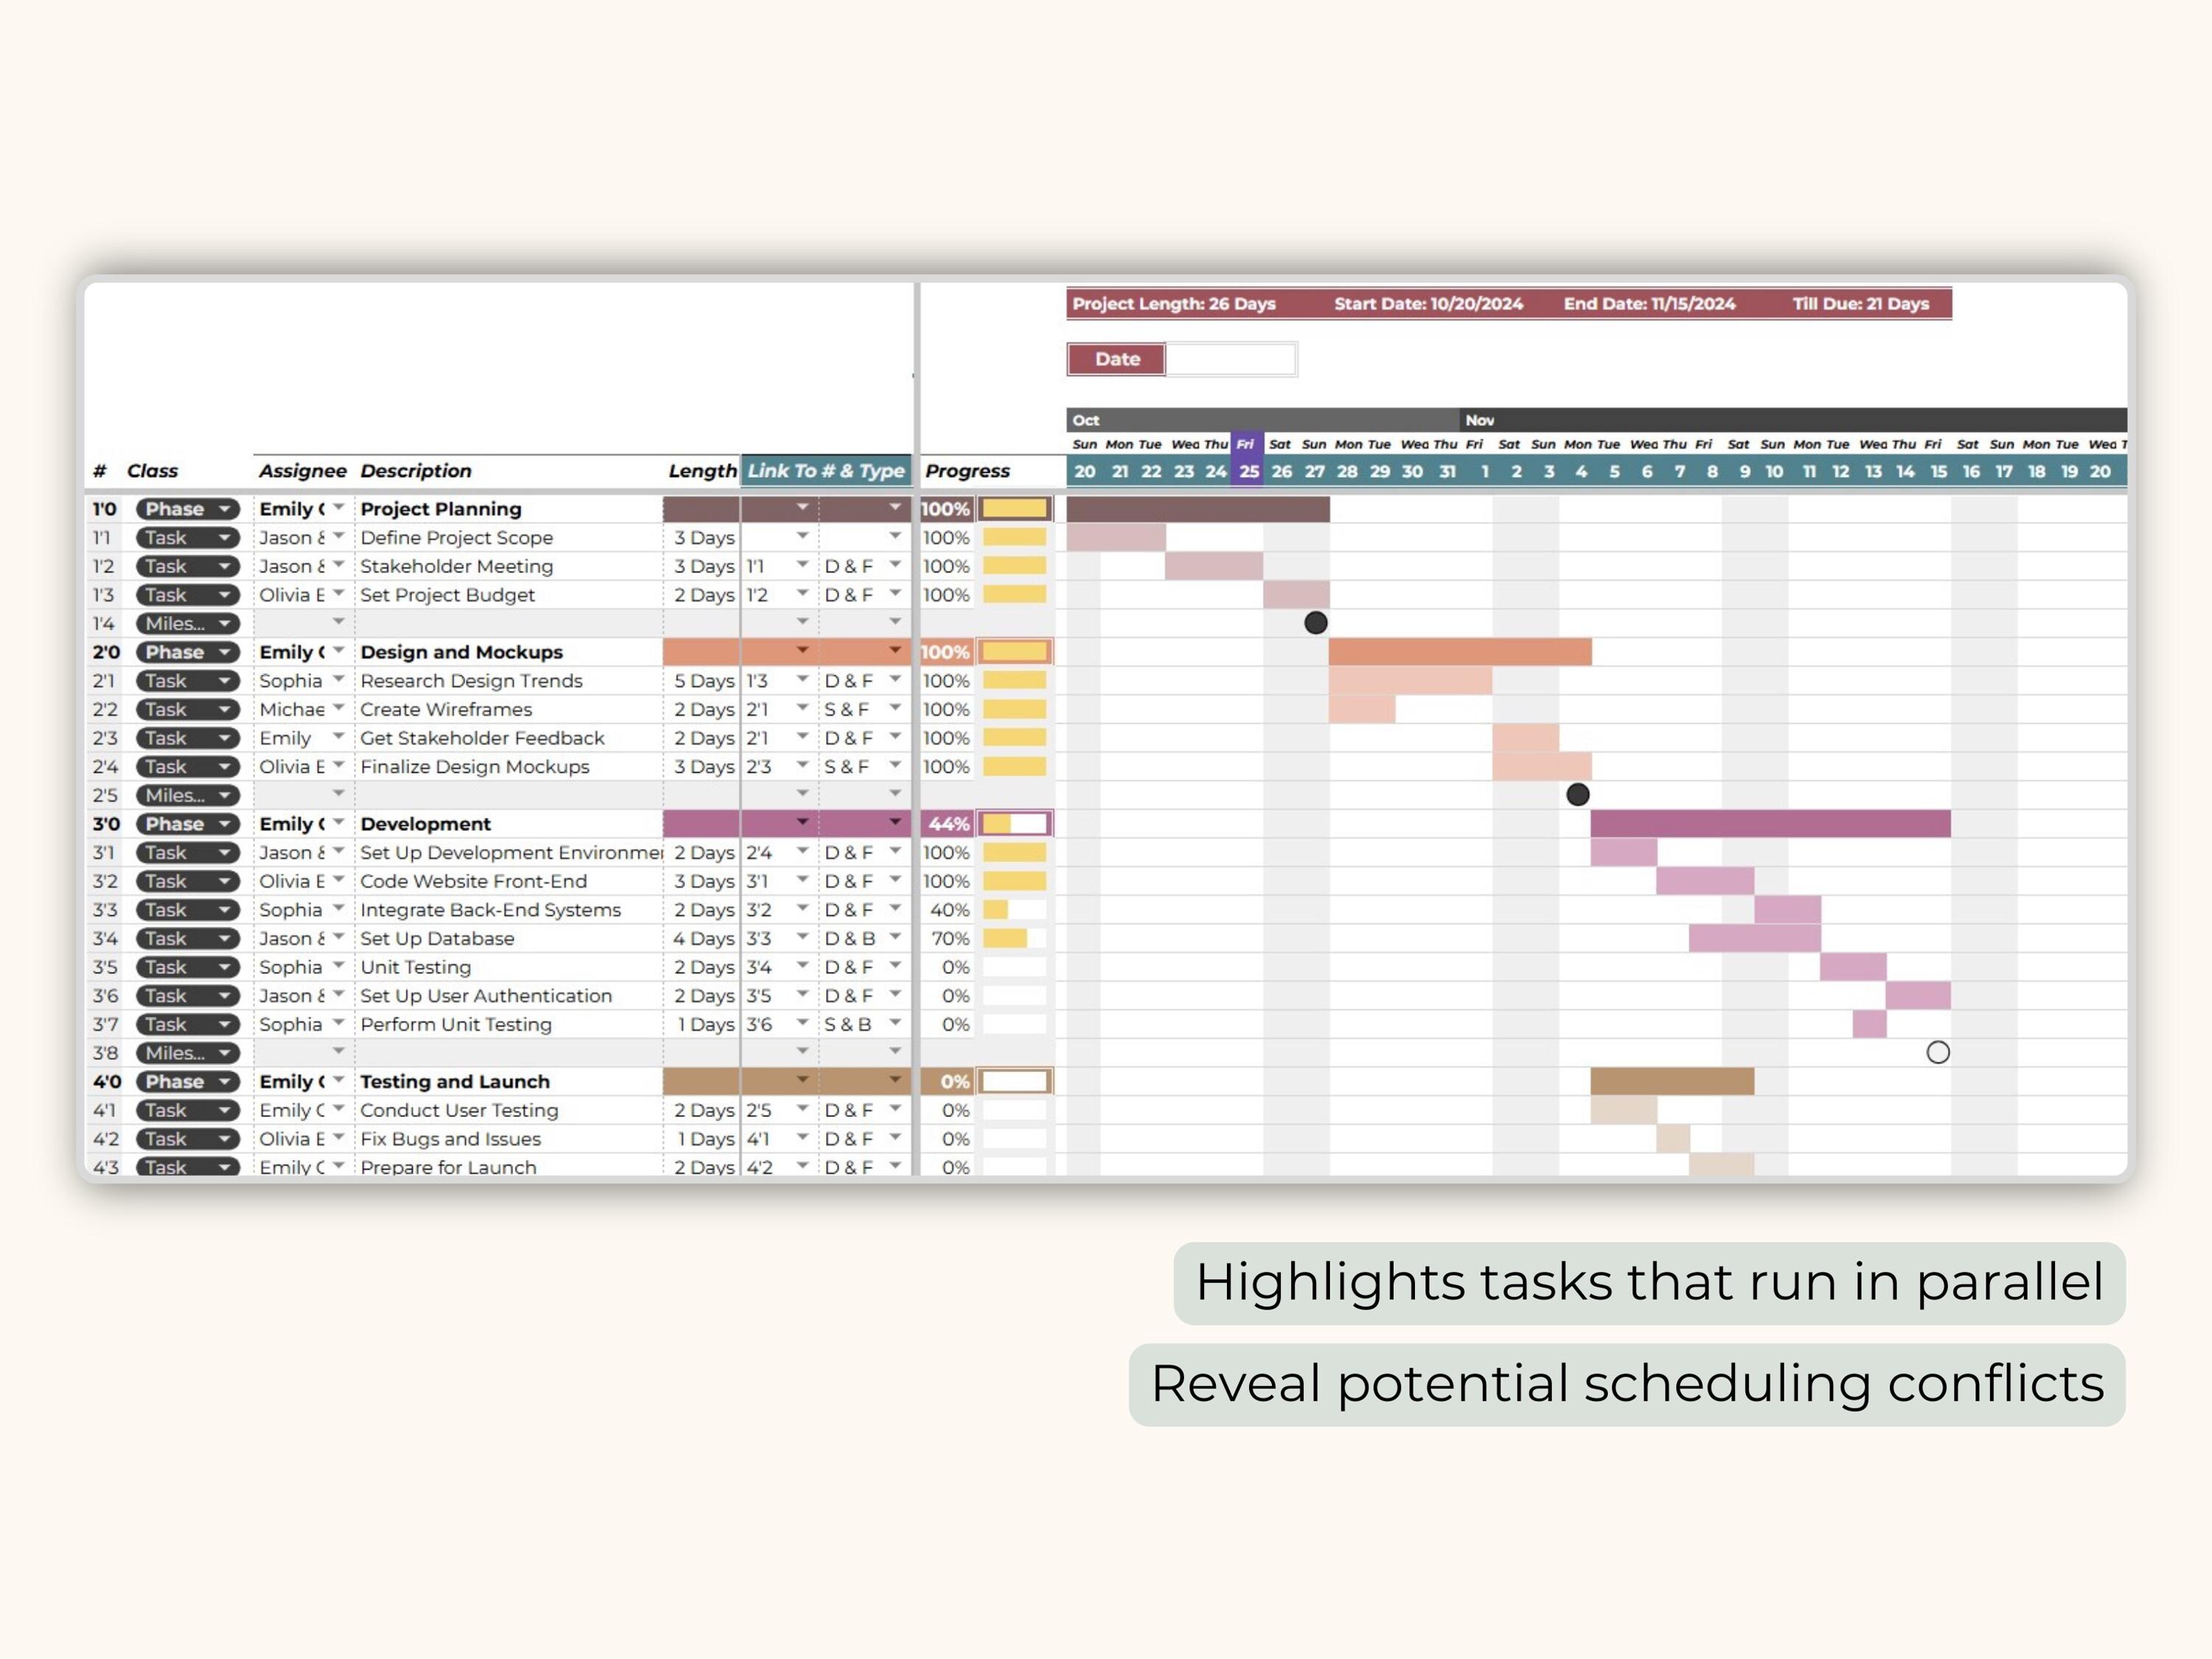The height and width of the screenshot is (1659, 2212).
Task: Click the hollow milestone circle on row 3'8
Action: (1938, 1052)
